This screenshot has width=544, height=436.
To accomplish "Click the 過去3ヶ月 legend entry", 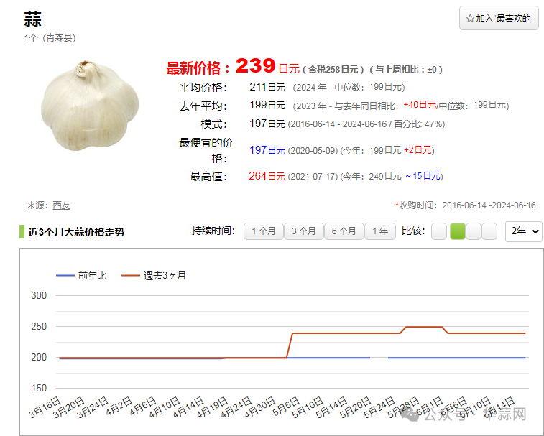I will pos(154,275).
